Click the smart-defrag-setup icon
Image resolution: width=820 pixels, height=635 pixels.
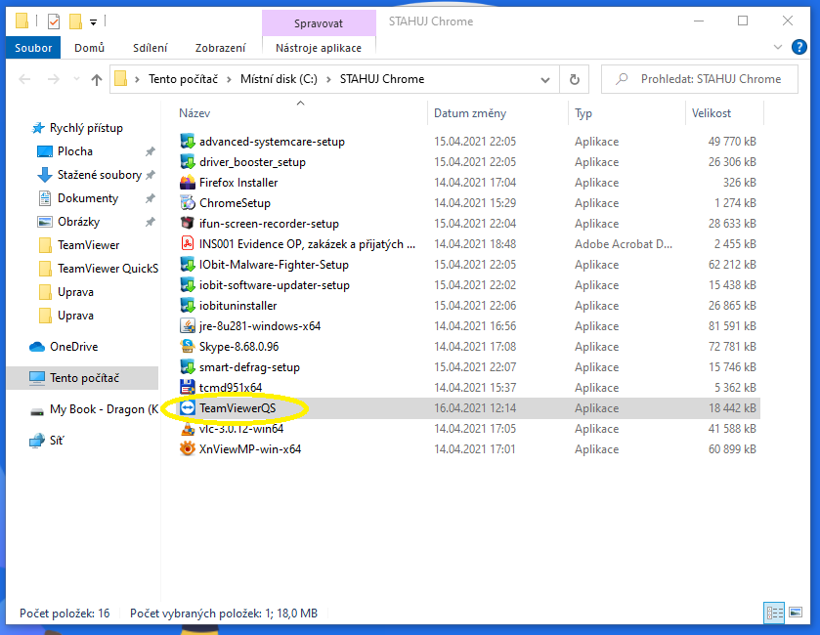(x=188, y=367)
